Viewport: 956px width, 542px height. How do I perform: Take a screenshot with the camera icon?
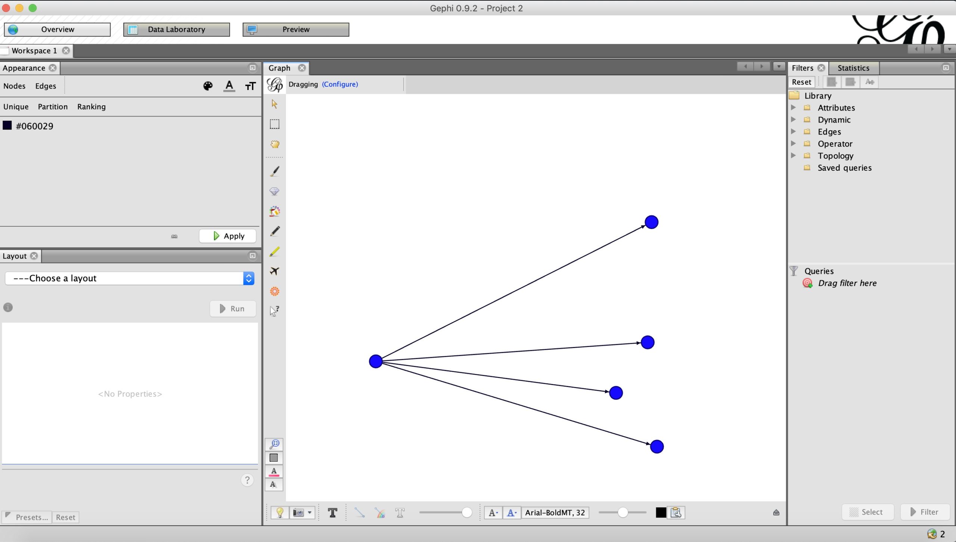point(298,512)
